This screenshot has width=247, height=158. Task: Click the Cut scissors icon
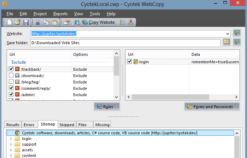tap(38, 22)
